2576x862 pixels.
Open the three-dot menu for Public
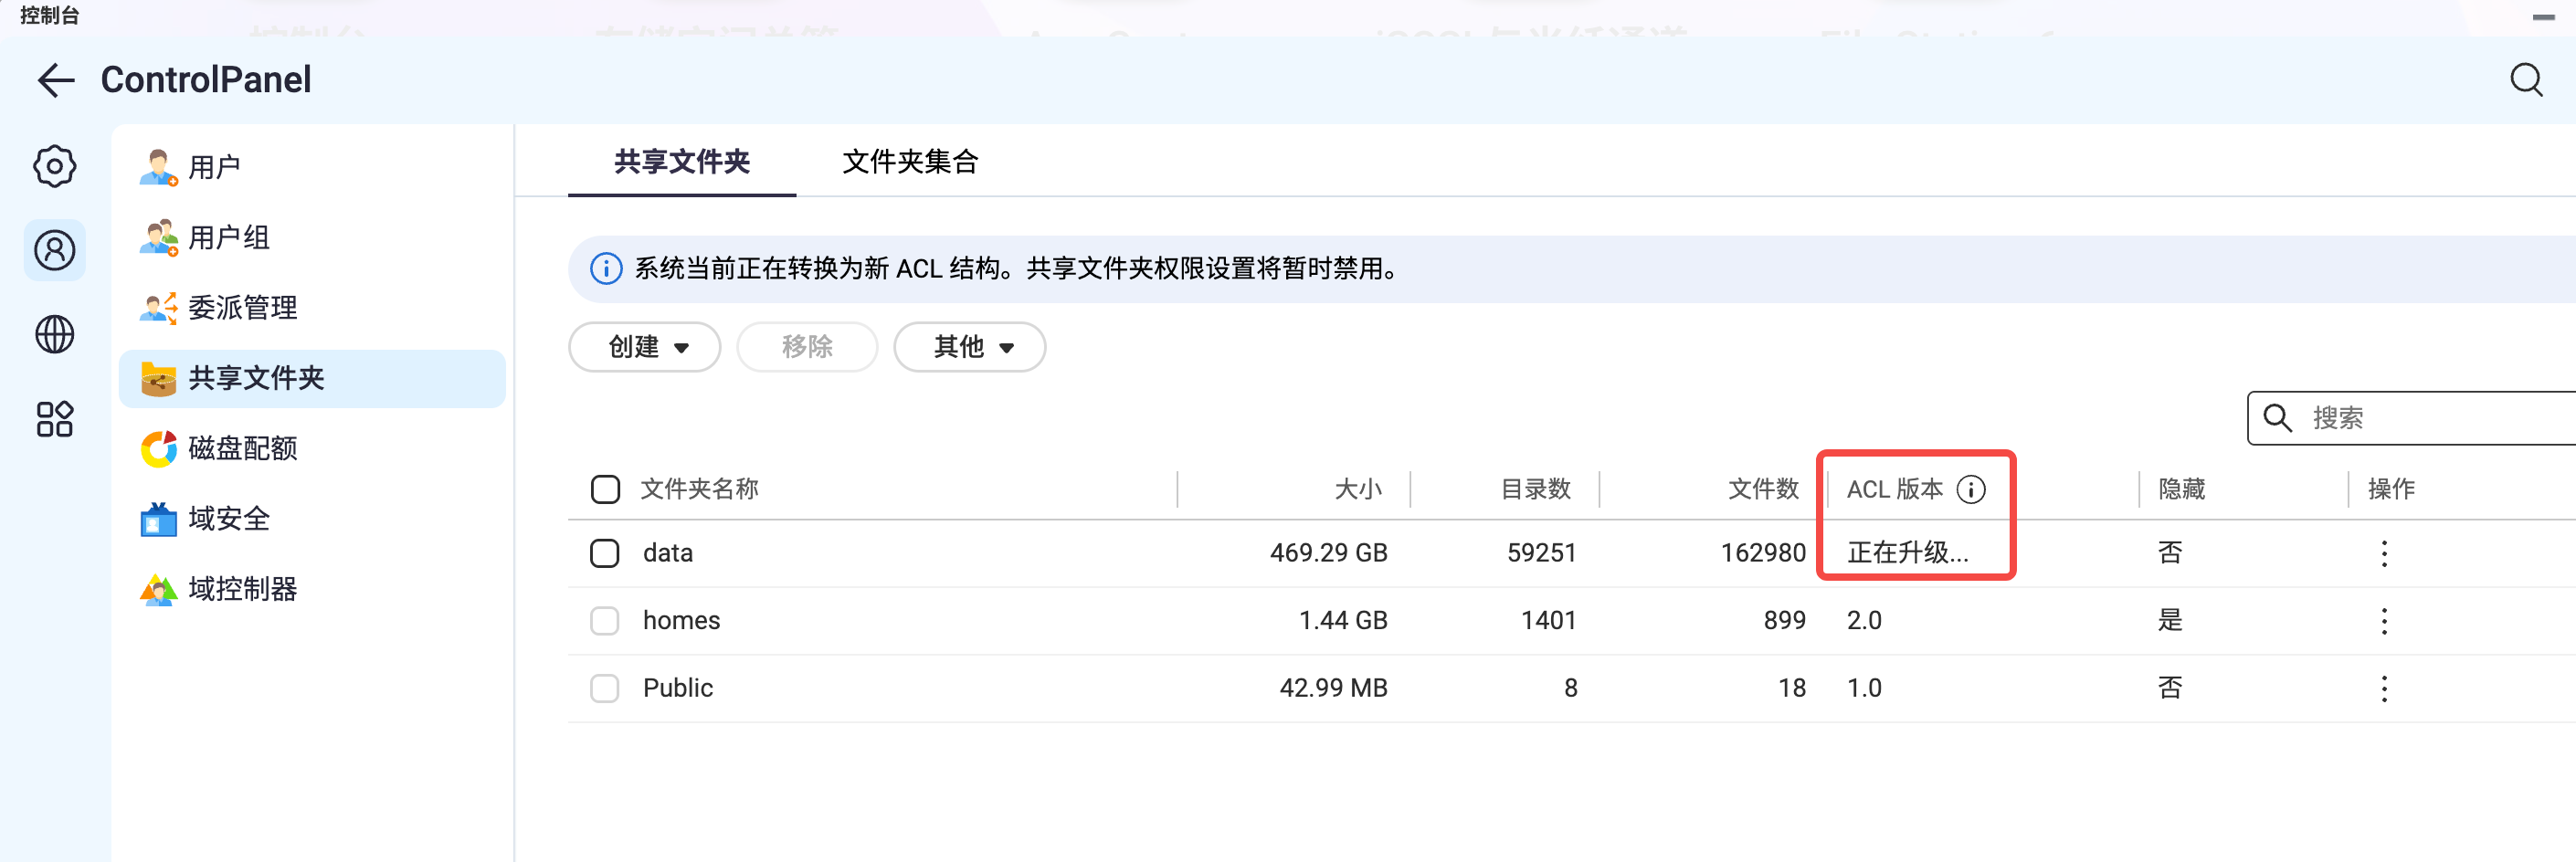tap(2384, 688)
